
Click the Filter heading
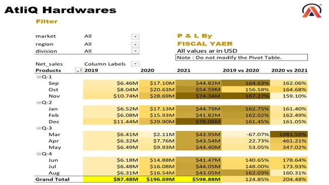[47, 21]
